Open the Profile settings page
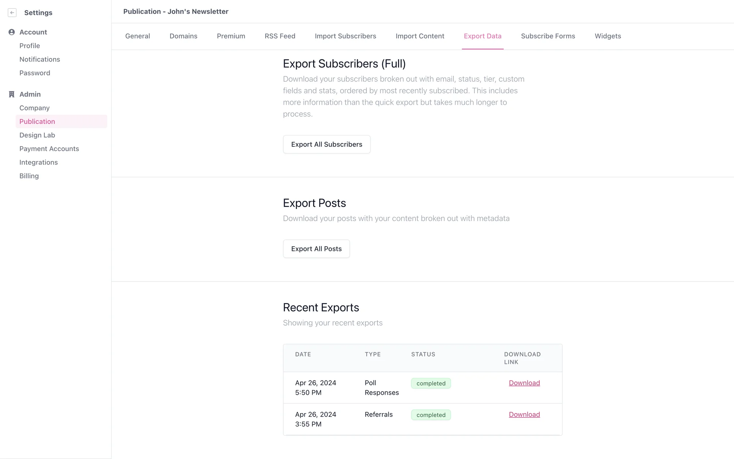734x459 pixels. 29,46
